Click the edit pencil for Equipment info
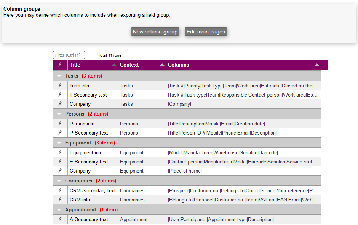This screenshot has width=358, height=225. (x=60, y=152)
